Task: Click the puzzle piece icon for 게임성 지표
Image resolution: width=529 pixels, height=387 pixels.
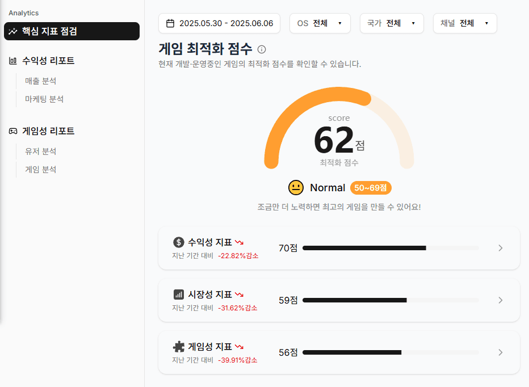Action: coord(179,347)
